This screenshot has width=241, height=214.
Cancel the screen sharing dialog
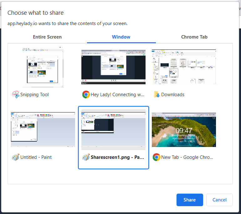click(x=219, y=200)
